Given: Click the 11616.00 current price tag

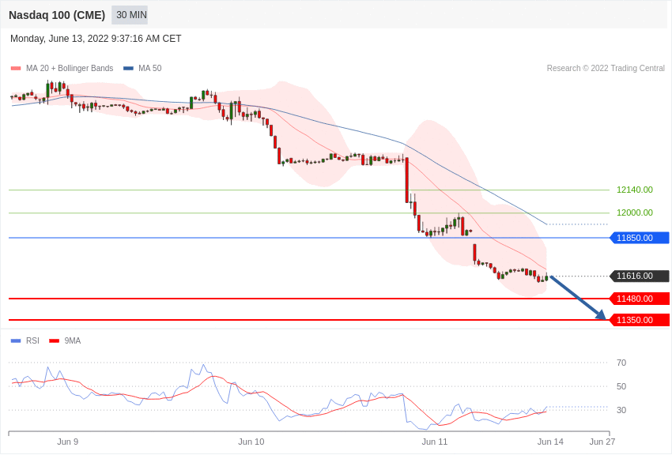Looking at the screenshot, I should coord(640,276).
